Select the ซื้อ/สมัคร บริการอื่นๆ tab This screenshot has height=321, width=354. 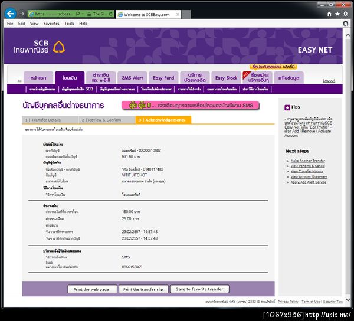(258, 78)
